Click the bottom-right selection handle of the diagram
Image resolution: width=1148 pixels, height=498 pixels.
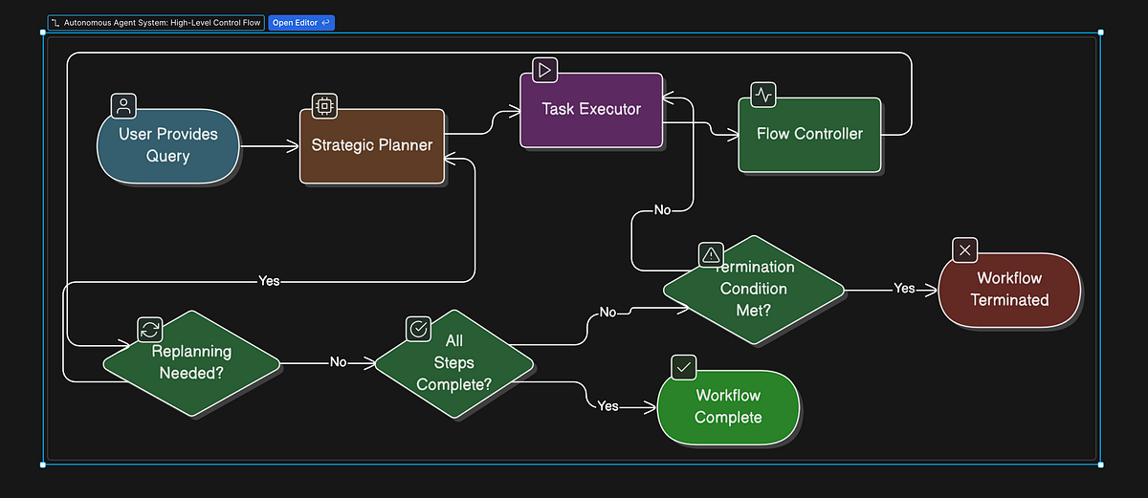click(1100, 465)
